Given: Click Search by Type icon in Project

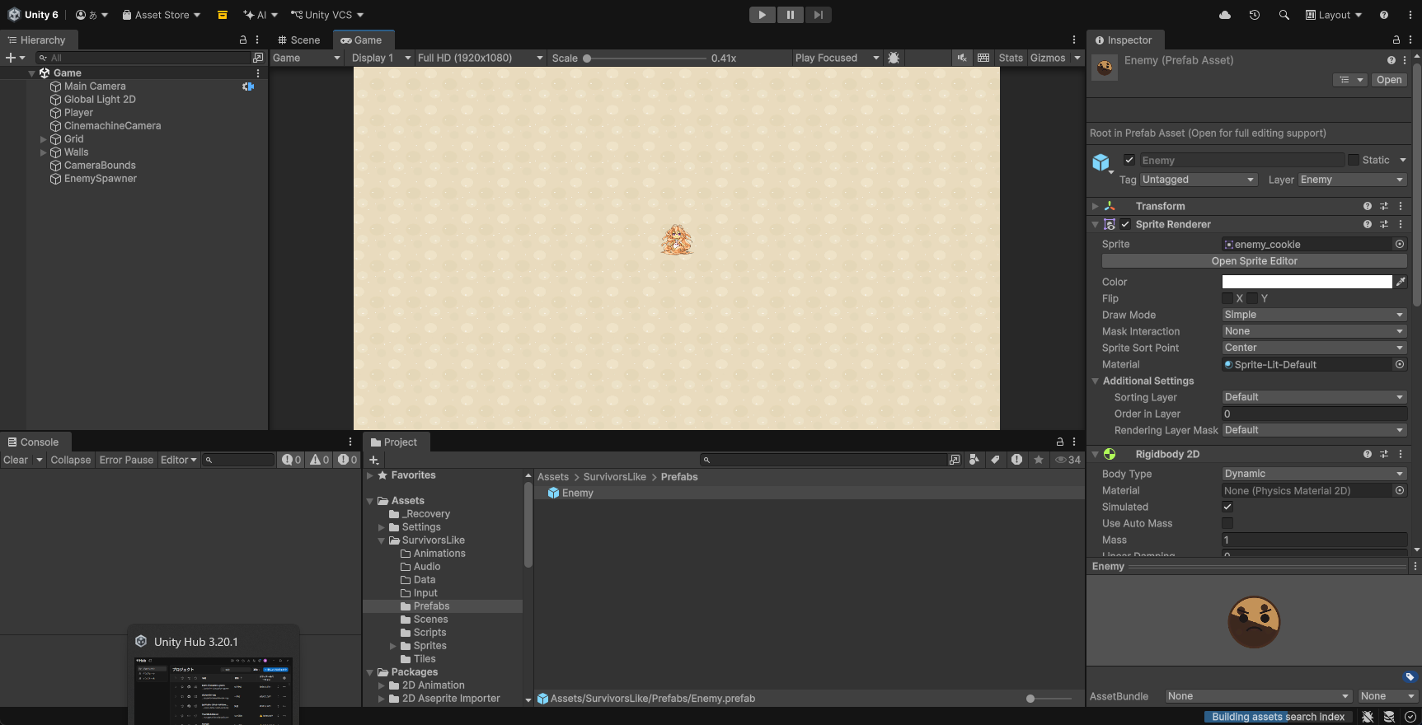Looking at the screenshot, I should 974,460.
